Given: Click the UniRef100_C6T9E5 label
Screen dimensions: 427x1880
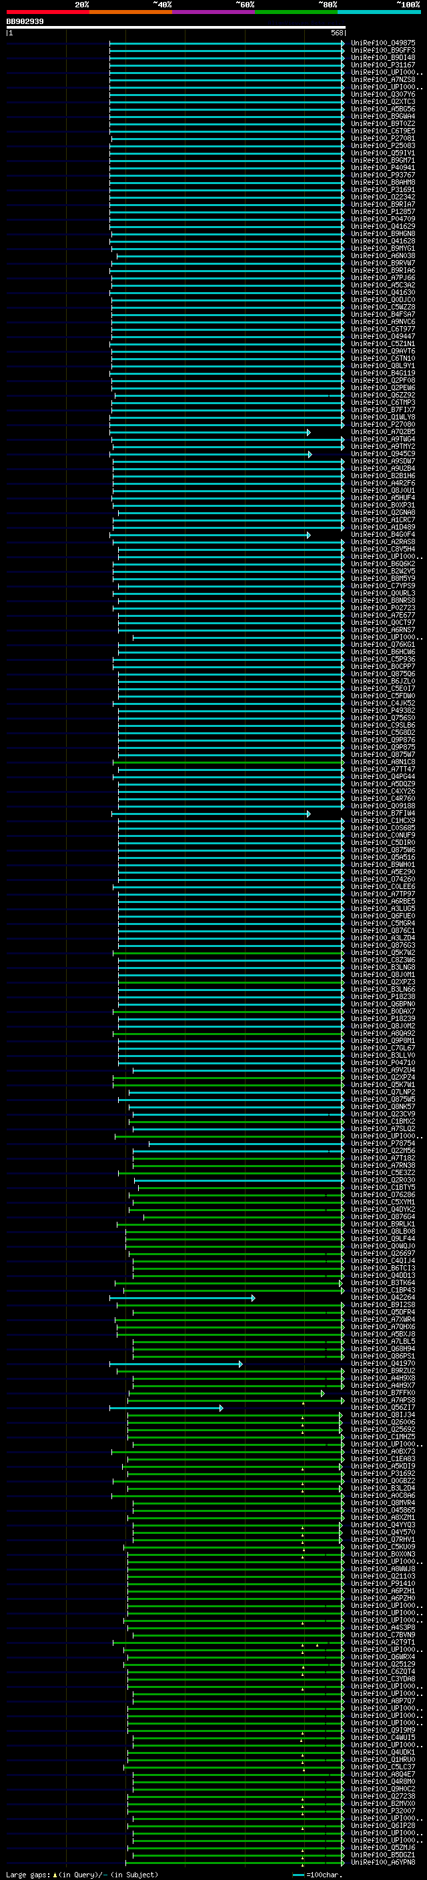Looking at the screenshot, I should 382,131.
